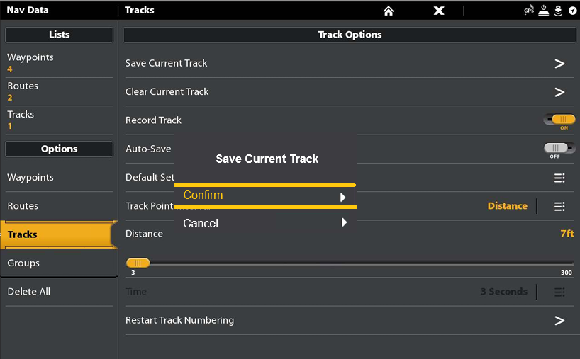Click the navigation arrow icon in header
Screen dimensions: 580x359
click(572, 11)
